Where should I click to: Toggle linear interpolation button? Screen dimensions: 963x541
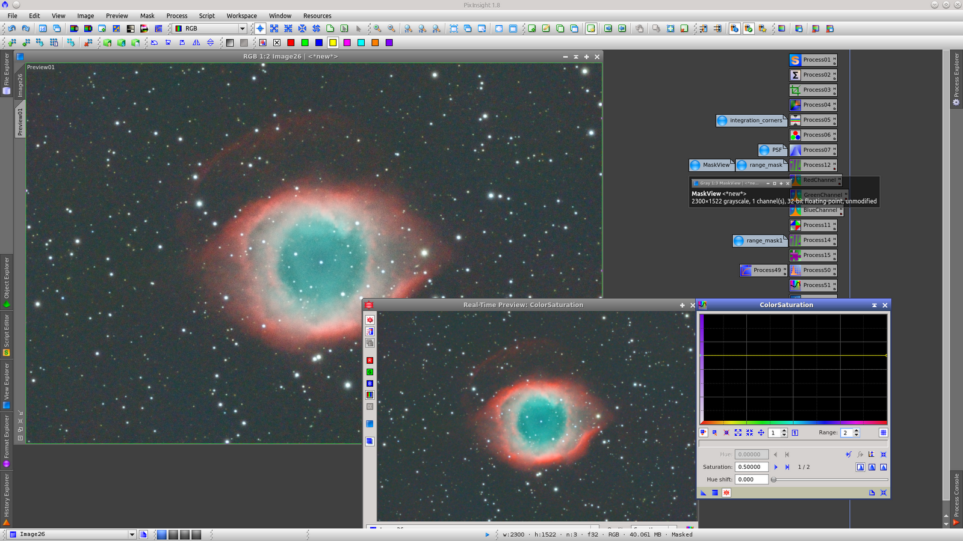point(884,467)
